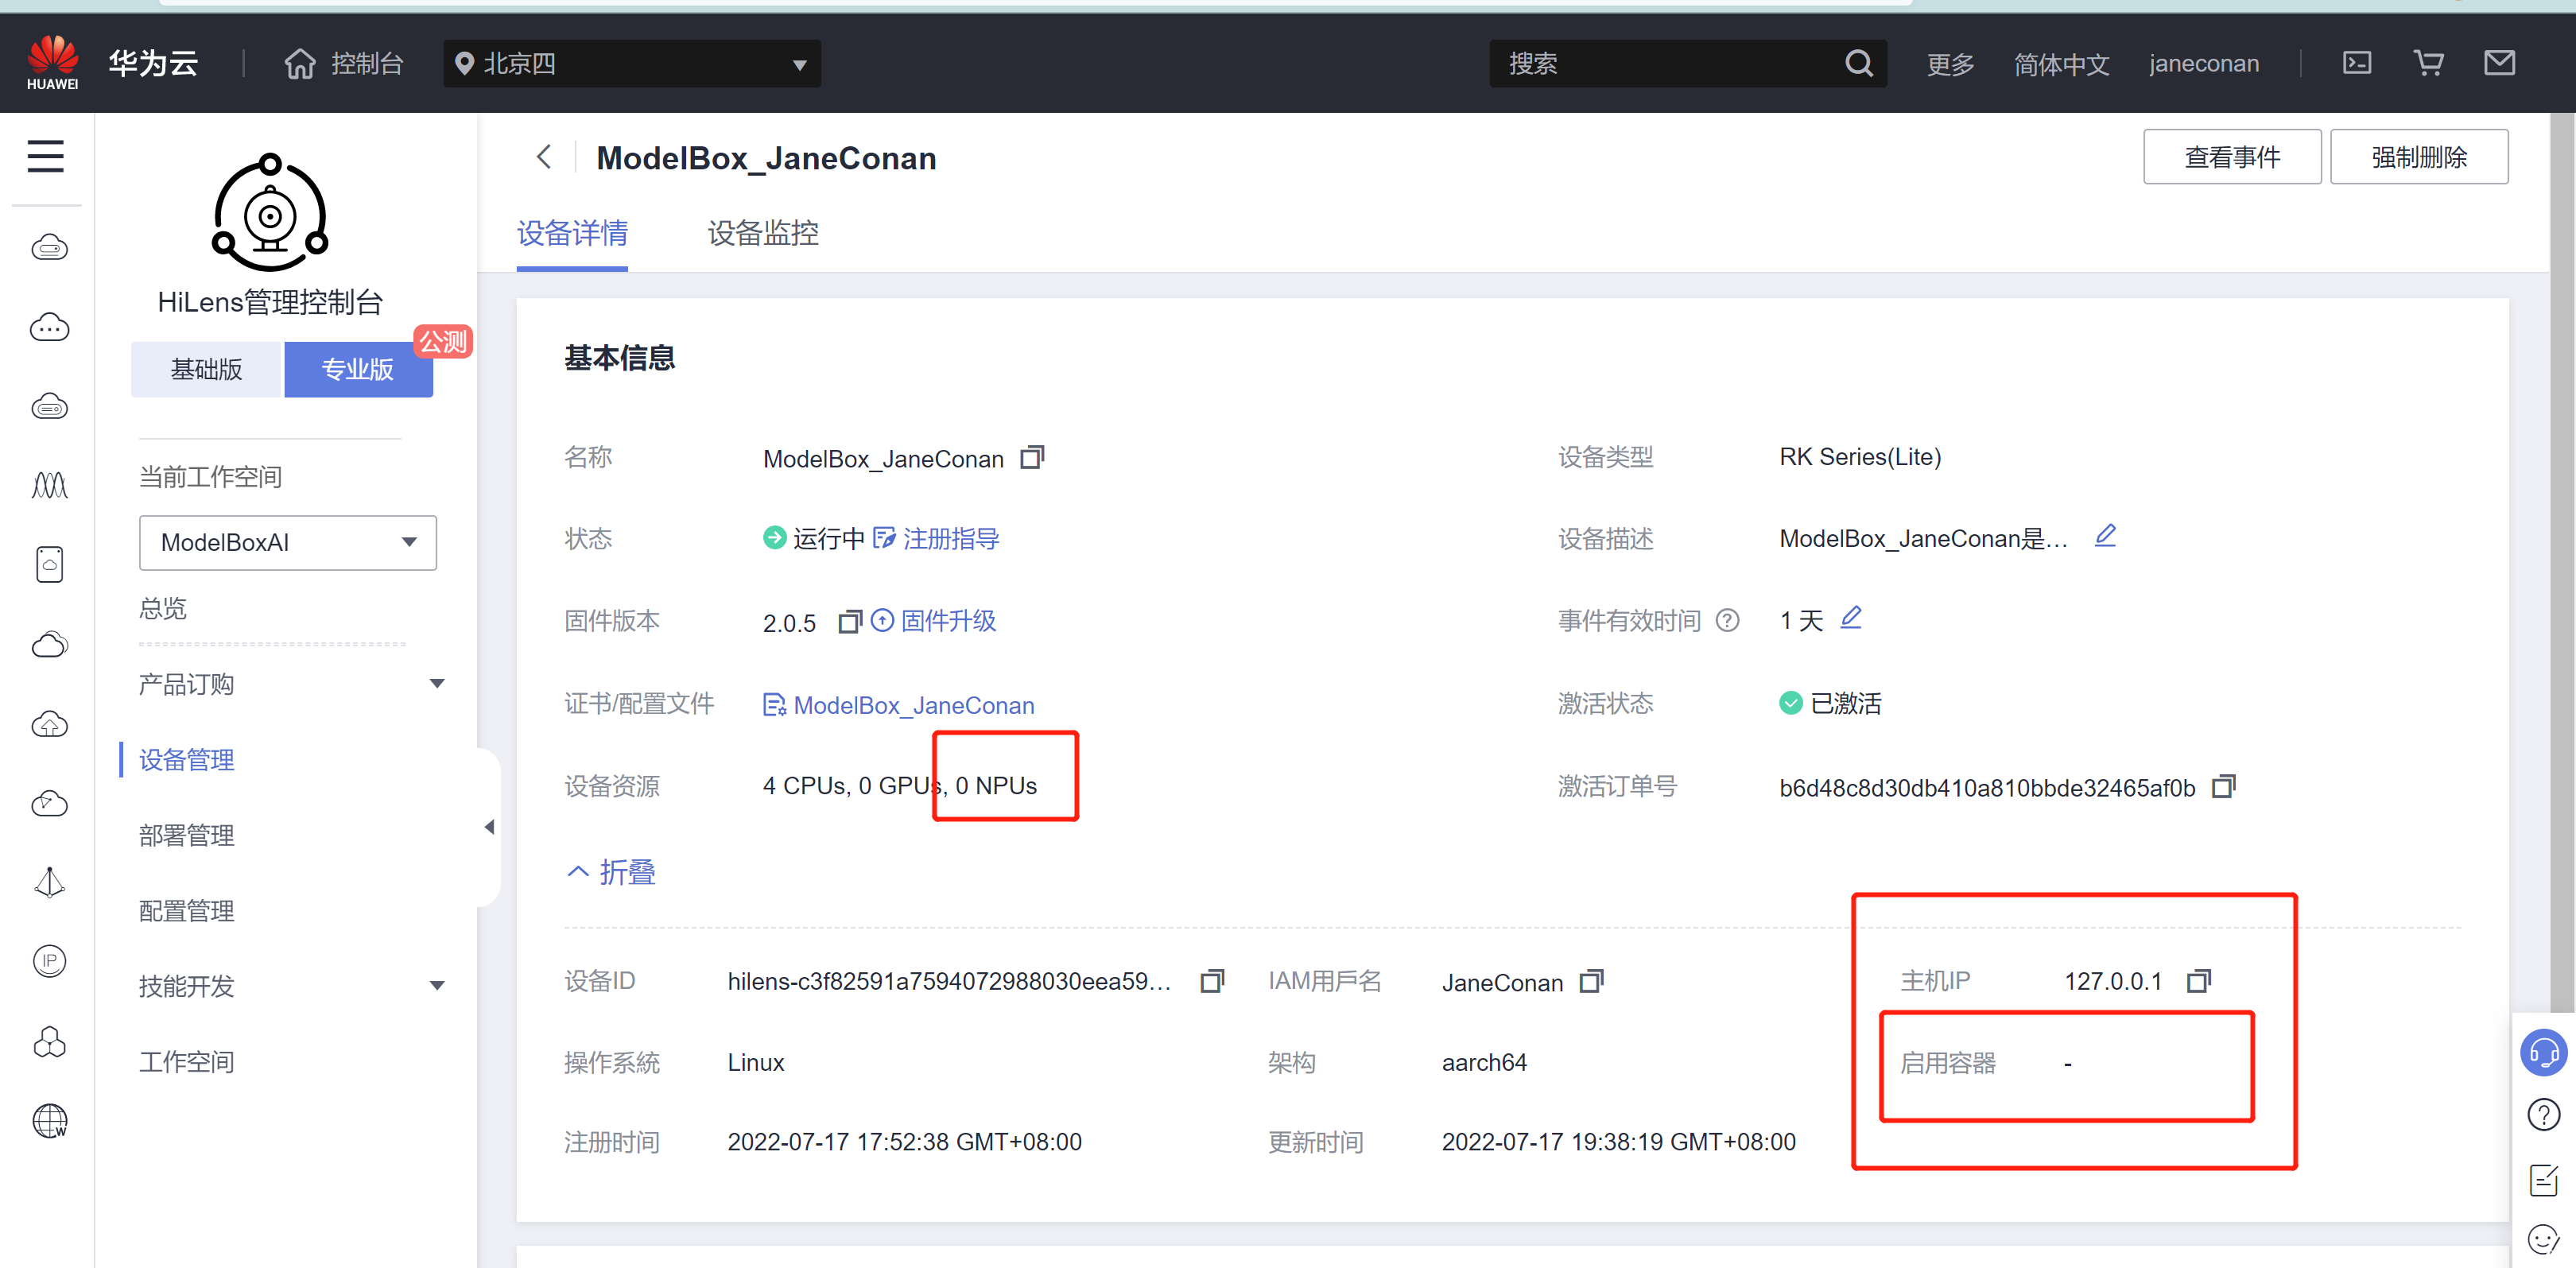Copy the host IP 127.0.0.1
This screenshot has width=2576, height=1268.
point(2198,981)
